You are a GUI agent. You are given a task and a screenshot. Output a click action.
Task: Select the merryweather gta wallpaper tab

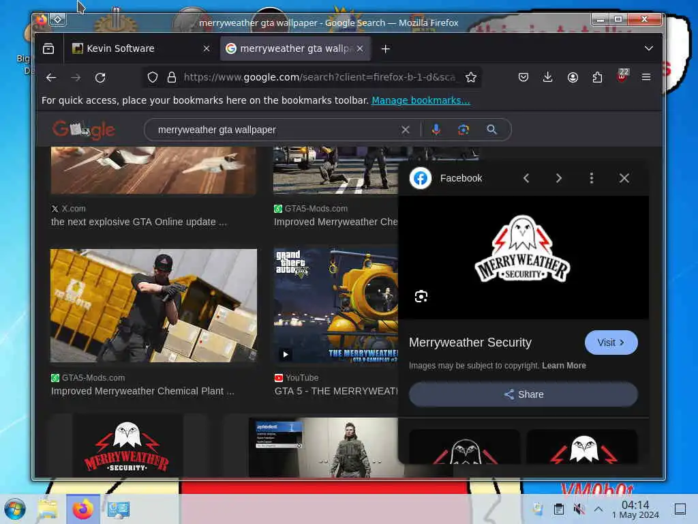[296, 48]
